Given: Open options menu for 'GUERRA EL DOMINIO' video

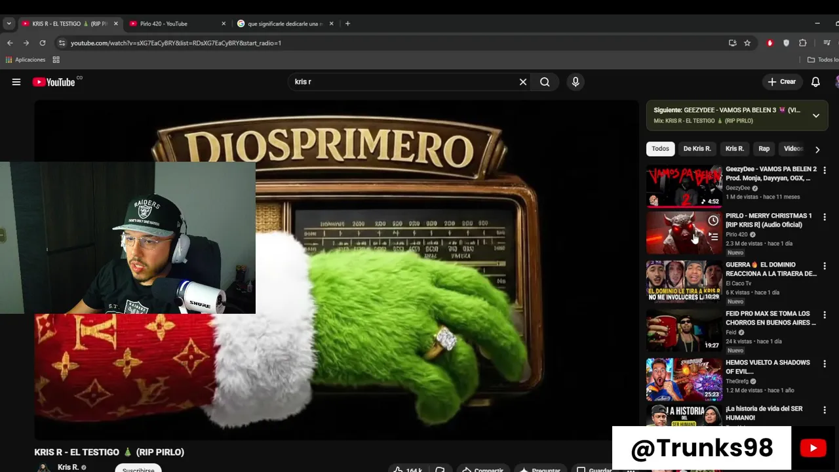Looking at the screenshot, I should 825,266.
